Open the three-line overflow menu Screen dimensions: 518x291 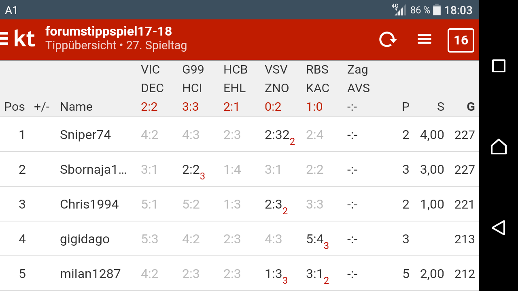tap(424, 40)
